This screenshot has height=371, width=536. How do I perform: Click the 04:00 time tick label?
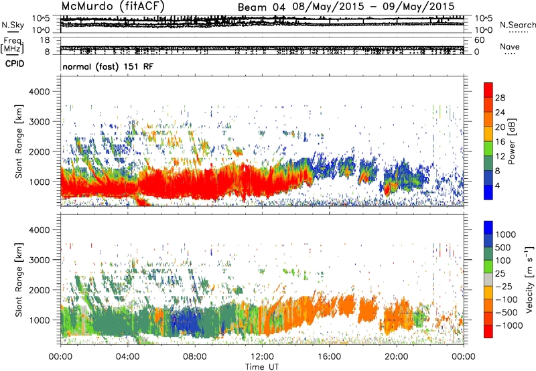127,357
